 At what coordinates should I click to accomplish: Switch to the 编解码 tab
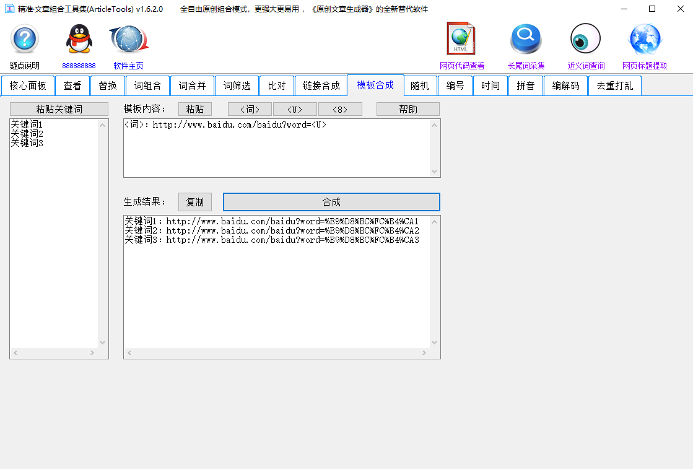point(565,85)
